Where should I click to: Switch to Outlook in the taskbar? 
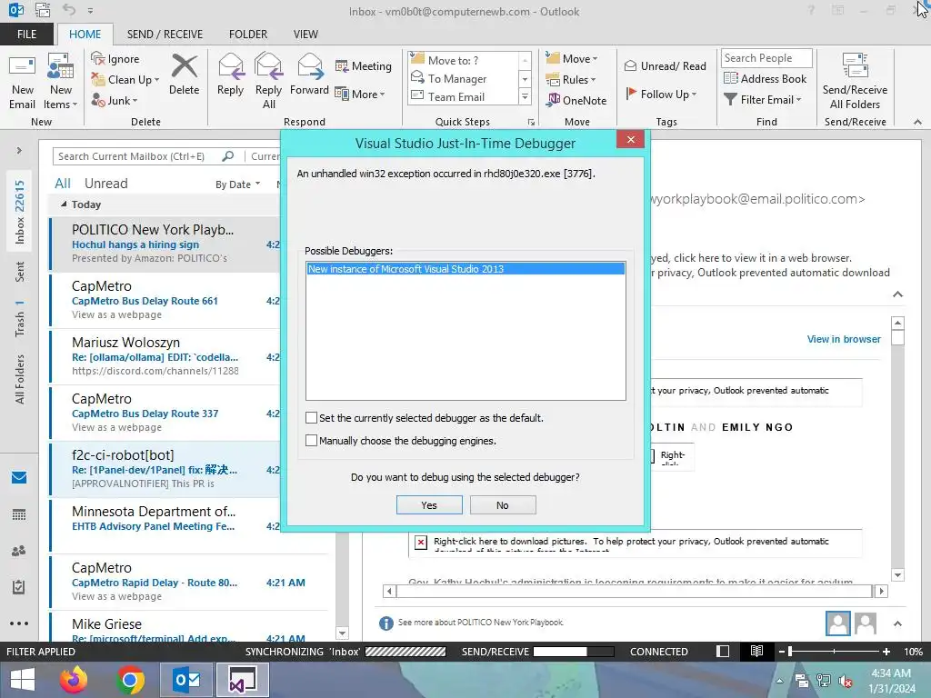186,680
